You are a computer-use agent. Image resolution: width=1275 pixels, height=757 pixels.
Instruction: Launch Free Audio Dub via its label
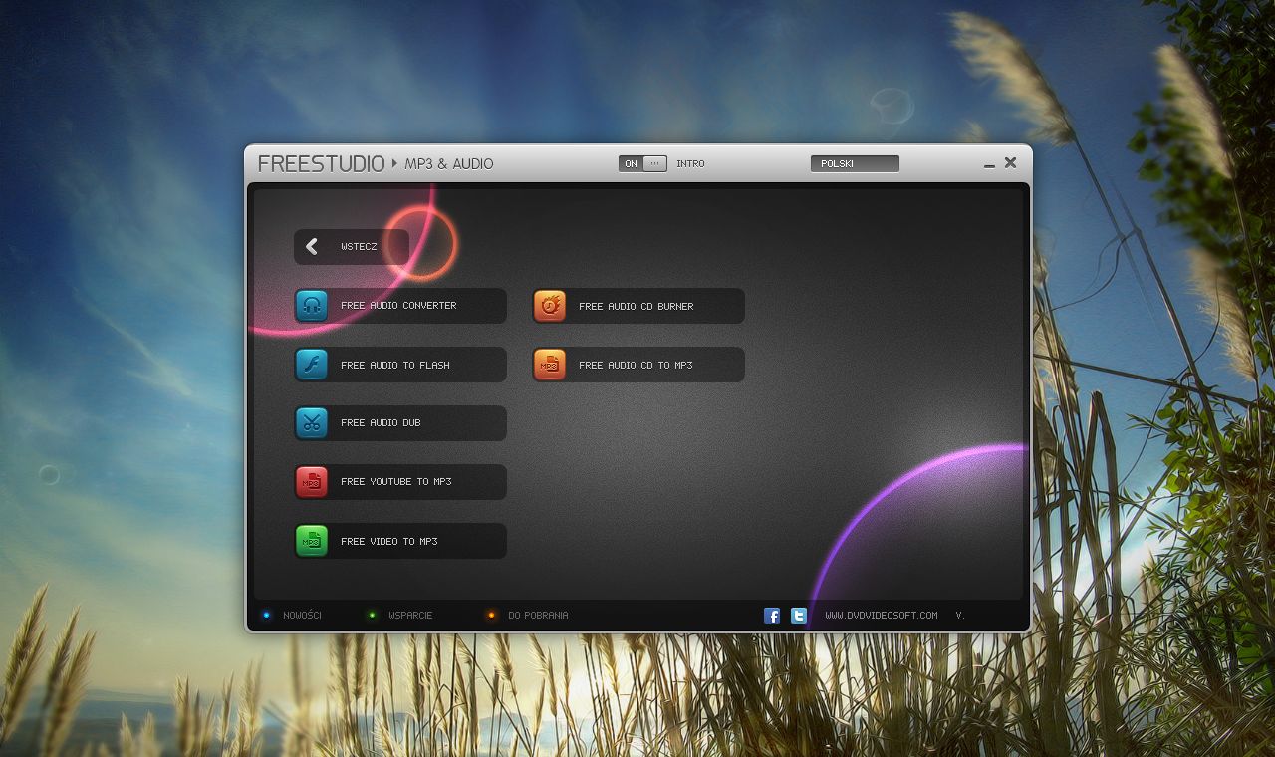[x=381, y=423]
